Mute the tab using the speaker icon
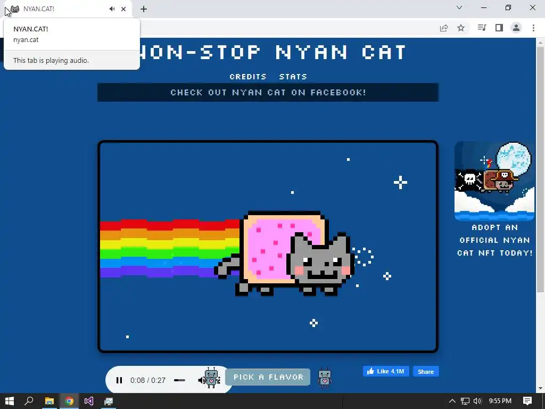The height and width of the screenshot is (409, 545). click(112, 9)
